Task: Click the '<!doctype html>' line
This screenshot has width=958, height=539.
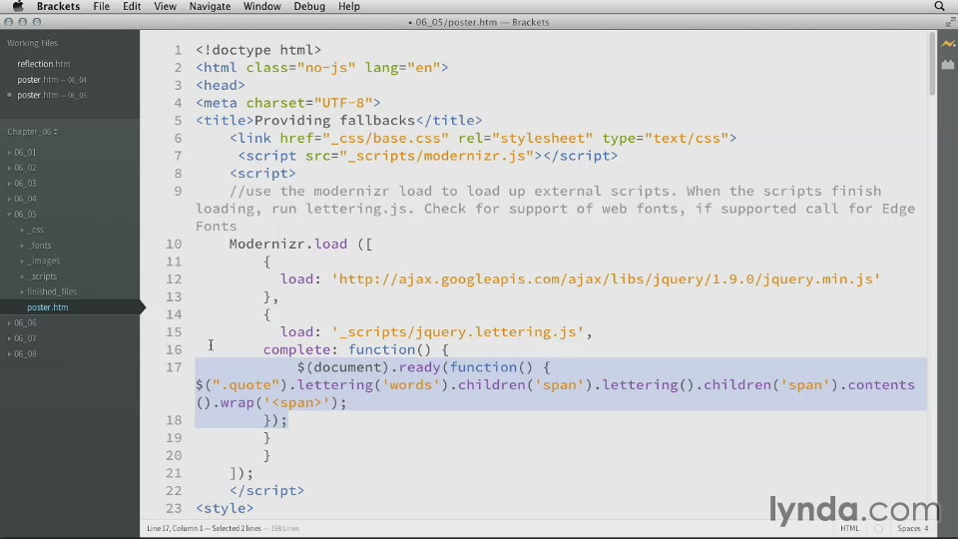Action: click(x=258, y=50)
